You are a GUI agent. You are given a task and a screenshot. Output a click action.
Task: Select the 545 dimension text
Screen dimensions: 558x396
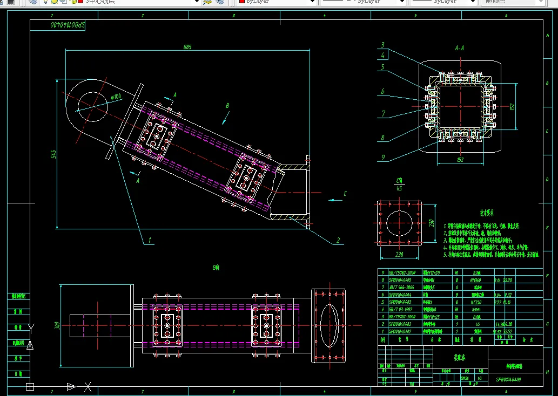53,154
